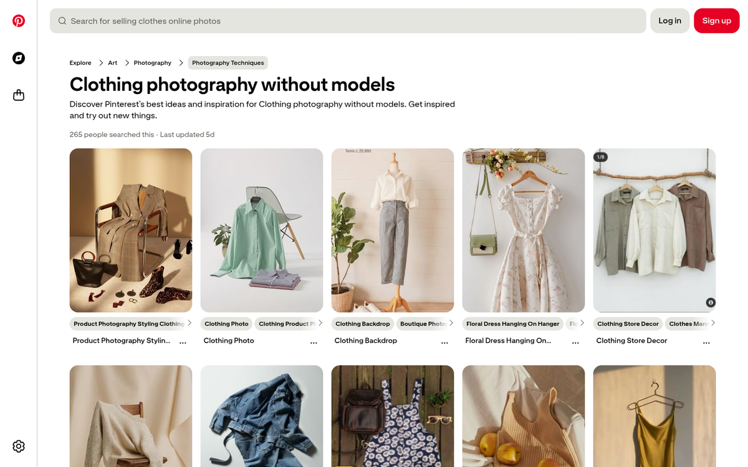The height and width of the screenshot is (467, 748).
Task: Click the magnifying glass search icon
Action: pyautogui.click(x=62, y=21)
